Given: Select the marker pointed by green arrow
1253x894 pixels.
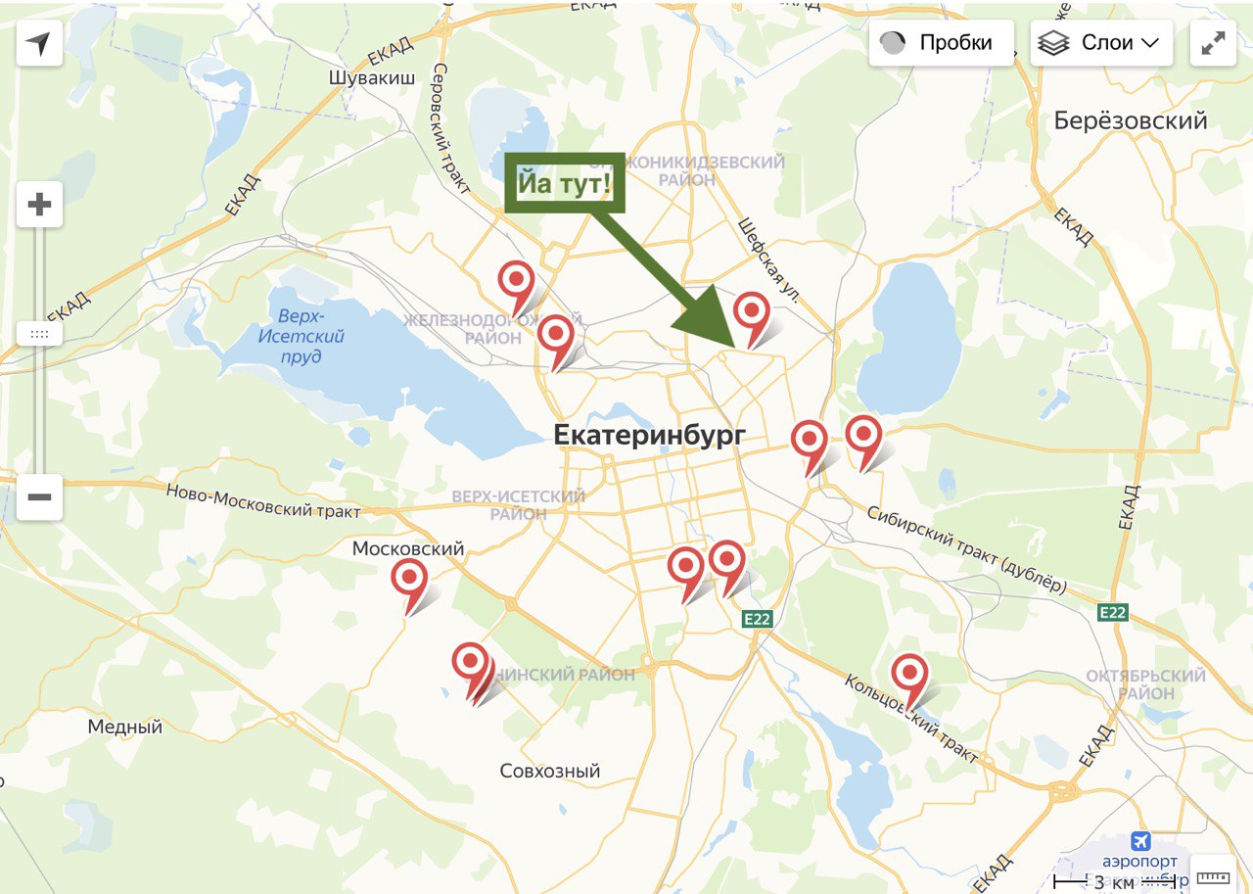Looking at the screenshot, I should pos(752,319).
